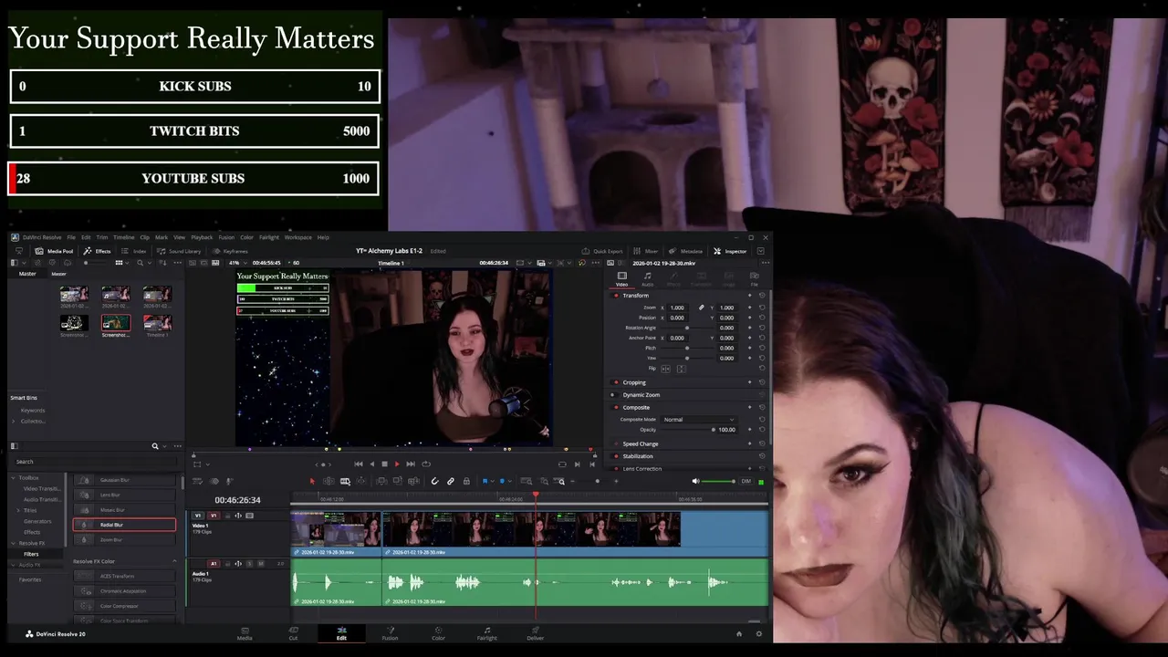Collapse the Resolve FX Color category

(174, 561)
